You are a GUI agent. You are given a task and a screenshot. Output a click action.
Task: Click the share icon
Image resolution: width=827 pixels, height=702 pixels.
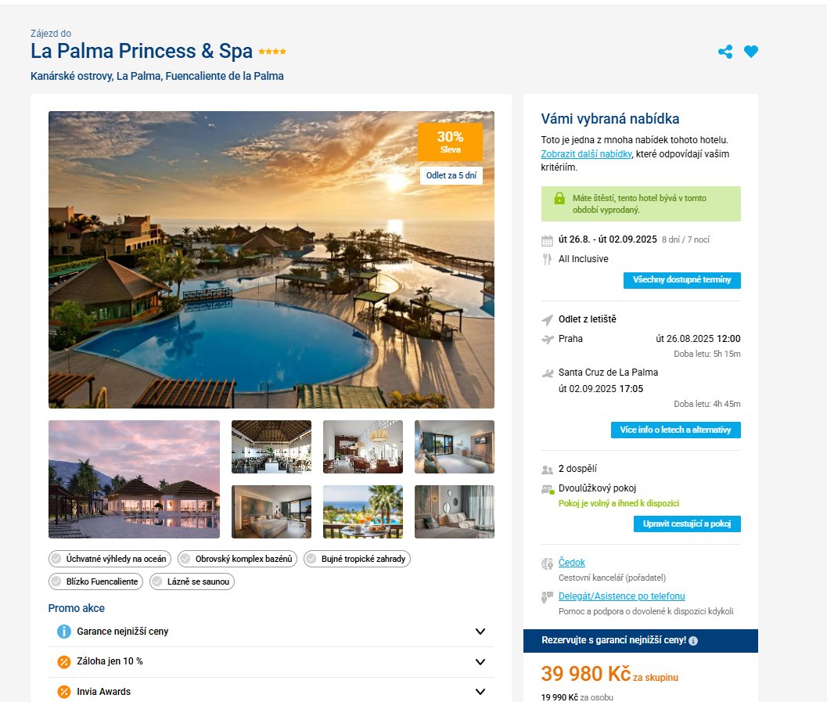725,52
